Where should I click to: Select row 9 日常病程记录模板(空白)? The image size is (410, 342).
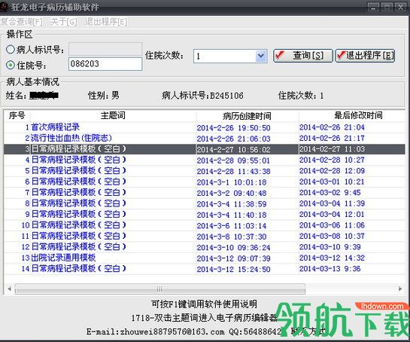205,215
